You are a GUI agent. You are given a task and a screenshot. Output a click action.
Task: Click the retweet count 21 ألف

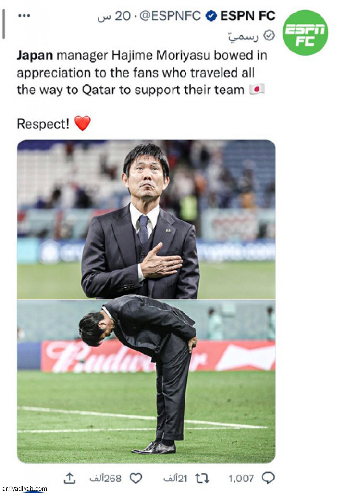click(x=175, y=478)
